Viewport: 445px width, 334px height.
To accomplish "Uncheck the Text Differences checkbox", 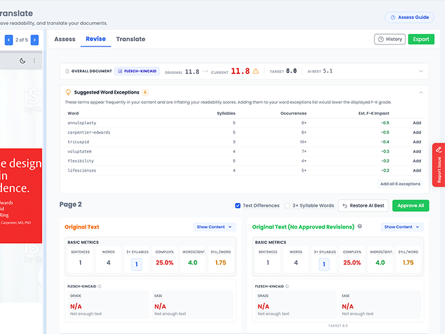I will click(238, 206).
